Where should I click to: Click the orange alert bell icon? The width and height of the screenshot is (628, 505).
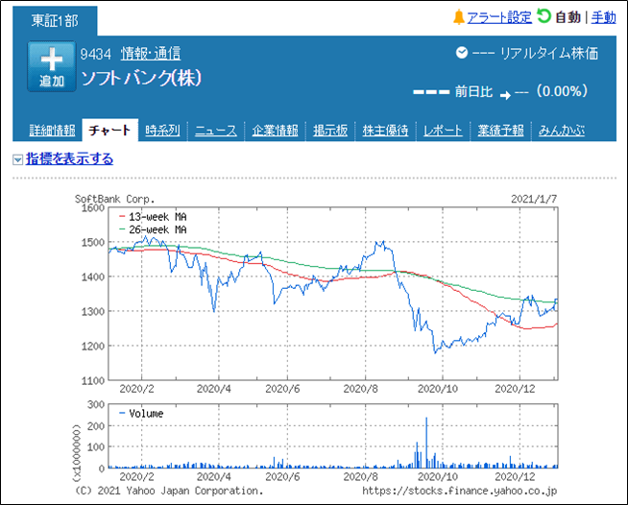tap(459, 17)
